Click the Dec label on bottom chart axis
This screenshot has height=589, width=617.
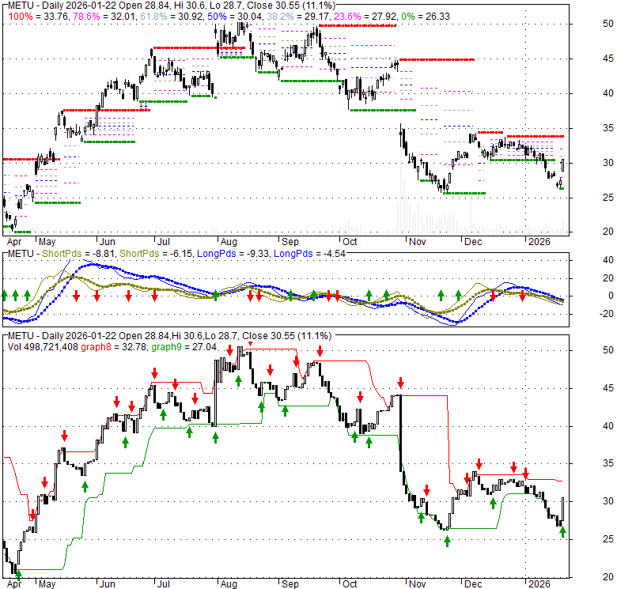(x=473, y=584)
